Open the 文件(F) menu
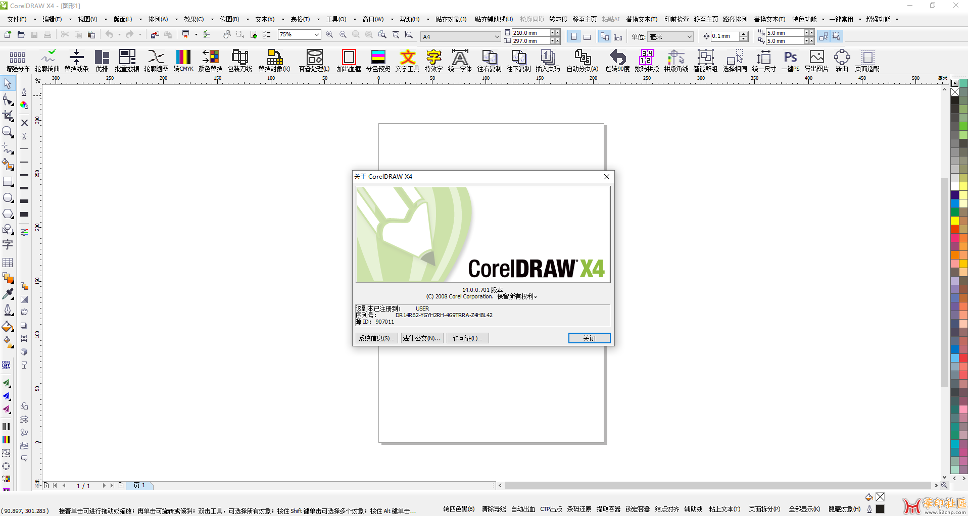968x516 pixels. (17, 19)
